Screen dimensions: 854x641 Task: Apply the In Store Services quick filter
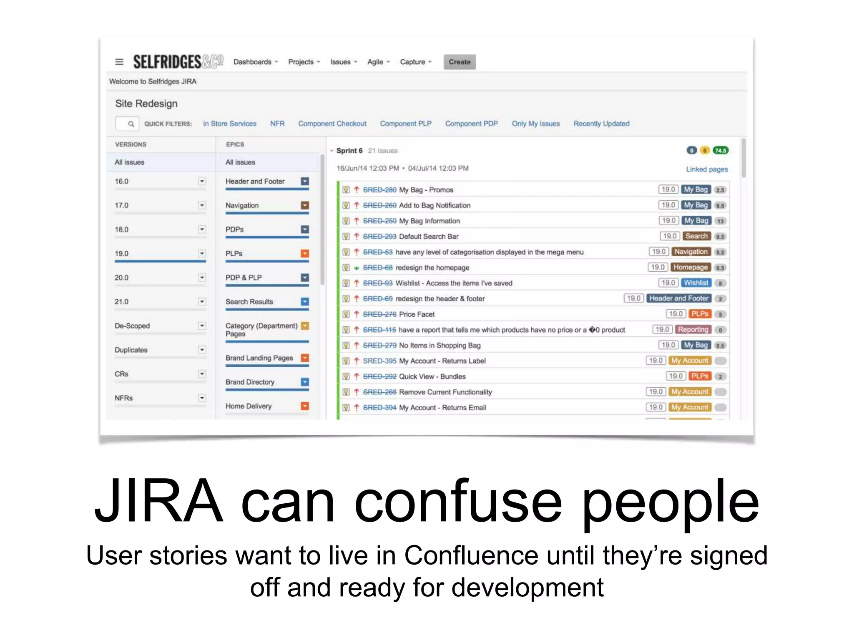pyautogui.click(x=230, y=124)
